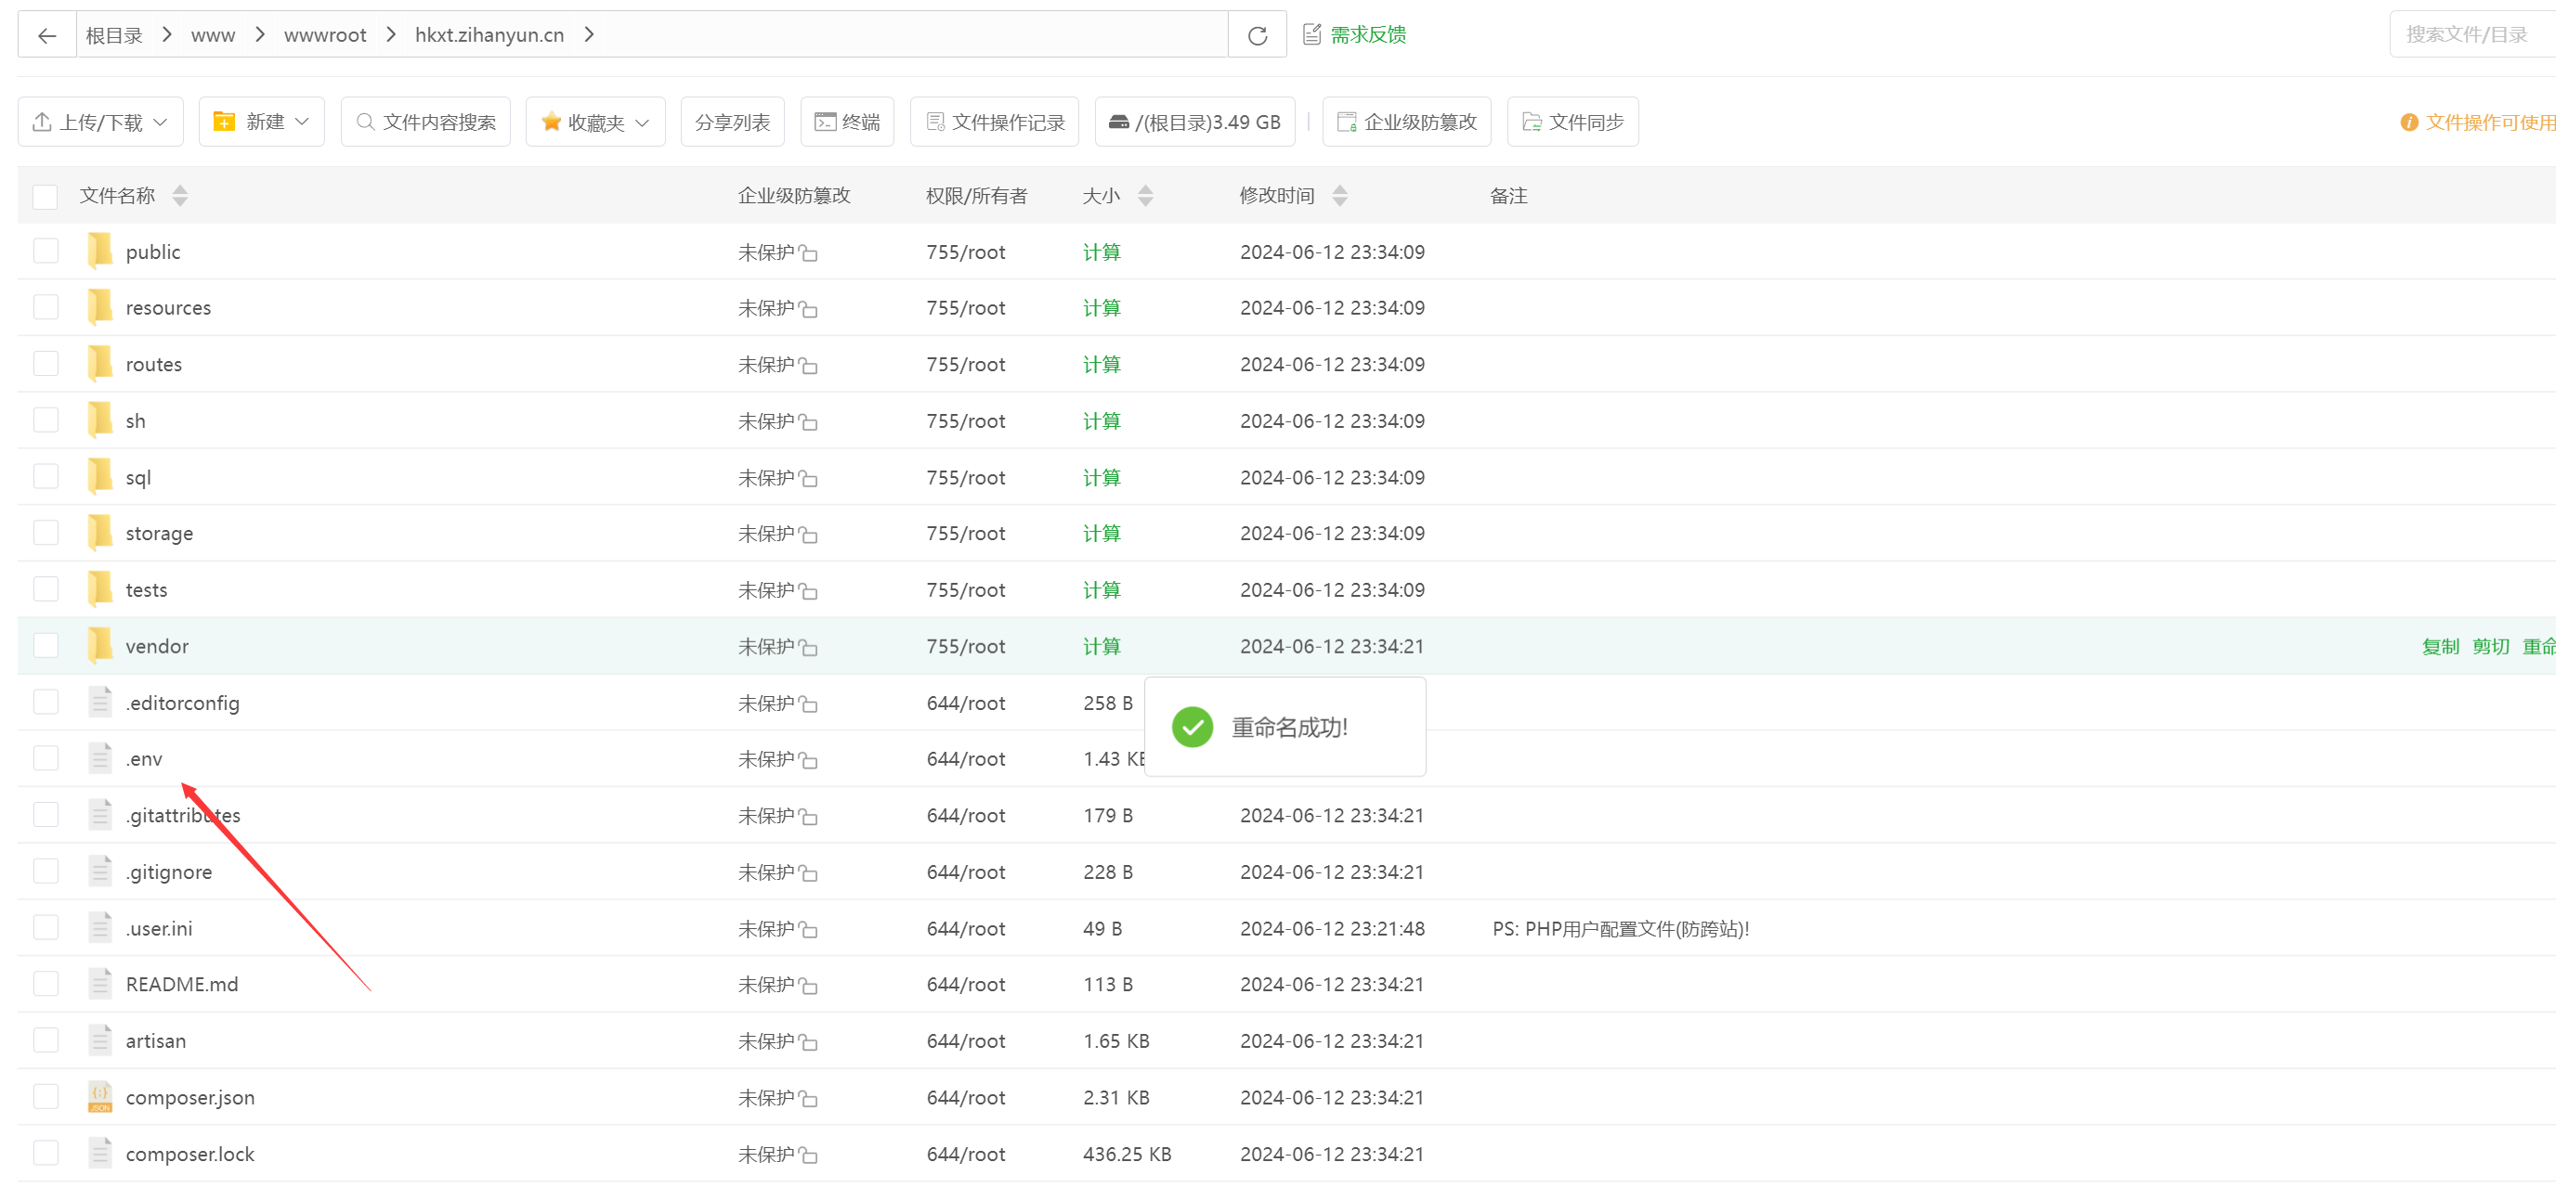Click the lock icon on .user.ini row
Screen dimensions: 2556x1188
click(809, 930)
